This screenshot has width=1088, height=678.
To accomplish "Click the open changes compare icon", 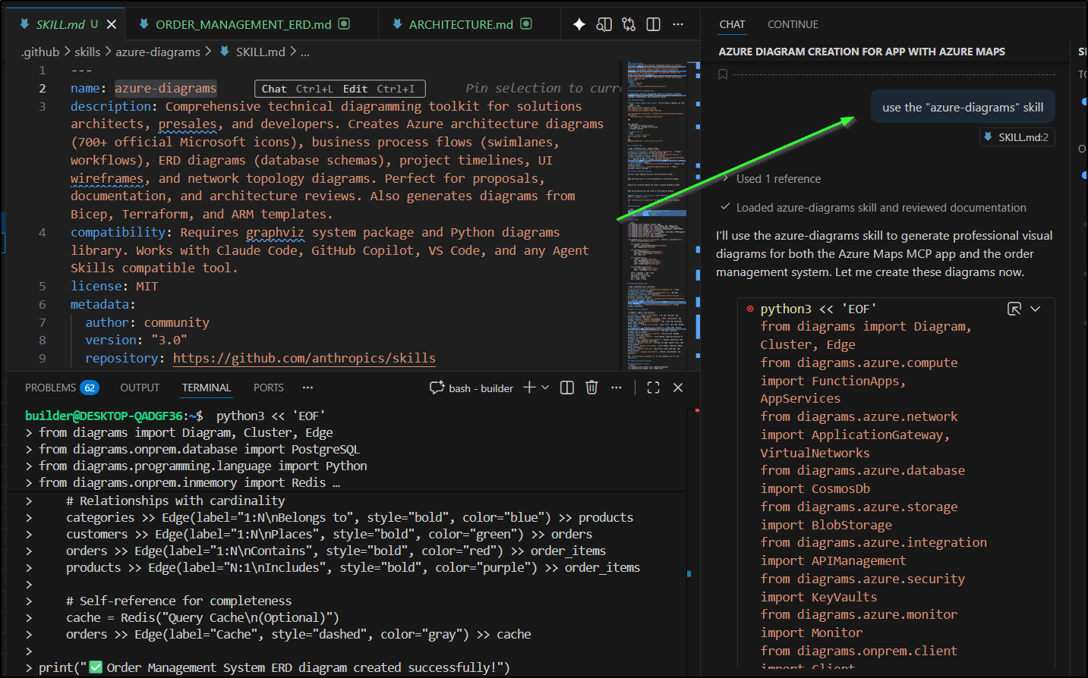I will [x=629, y=24].
